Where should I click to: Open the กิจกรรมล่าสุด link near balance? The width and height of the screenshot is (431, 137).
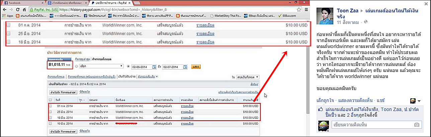[x=82, y=59]
